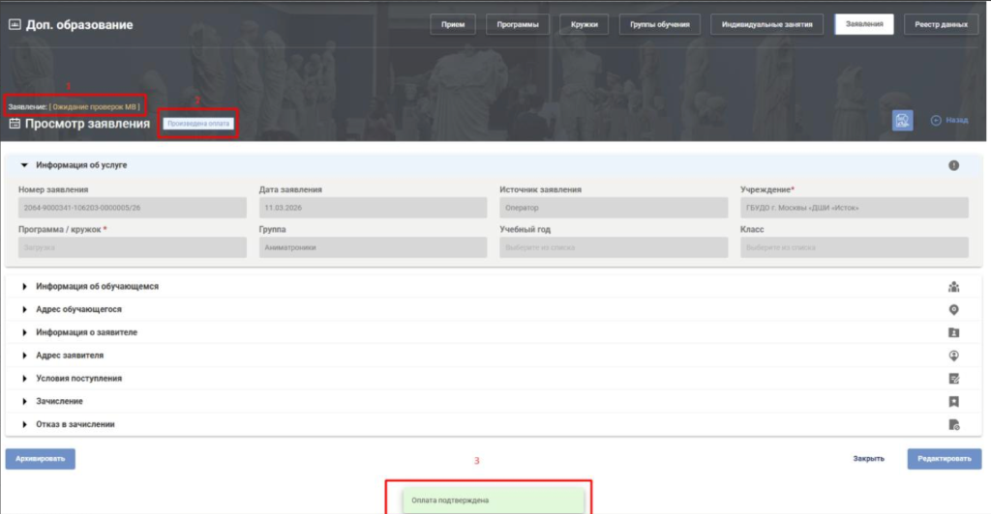Click the edit-note icon for Условия поступления

tap(953, 379)
